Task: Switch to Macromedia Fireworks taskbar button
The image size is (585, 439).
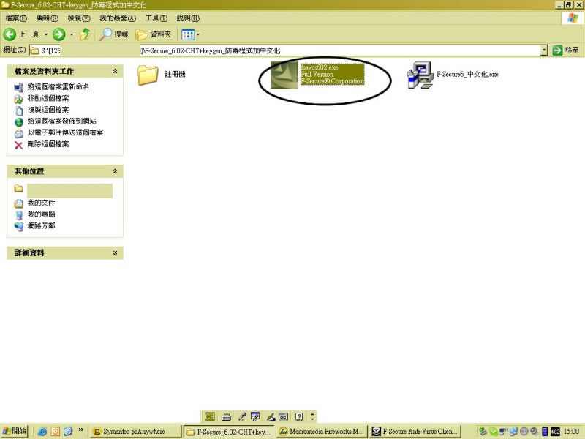Action: 322,432
